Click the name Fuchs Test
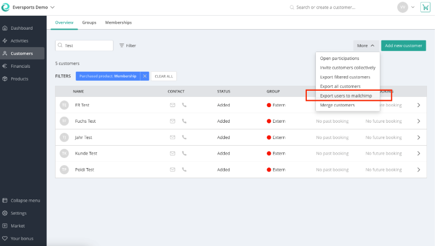Viewport: 436px width, 246px height. (85, 121)
